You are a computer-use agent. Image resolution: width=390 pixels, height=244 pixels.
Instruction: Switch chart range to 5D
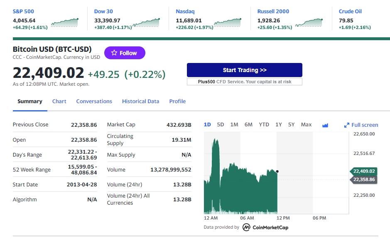221,125
